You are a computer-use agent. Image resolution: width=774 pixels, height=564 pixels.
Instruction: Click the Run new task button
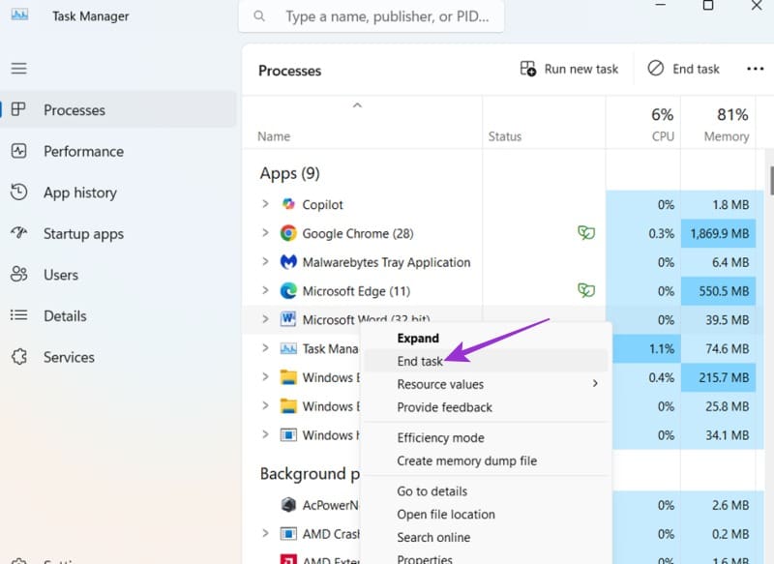tap(569, 69)
